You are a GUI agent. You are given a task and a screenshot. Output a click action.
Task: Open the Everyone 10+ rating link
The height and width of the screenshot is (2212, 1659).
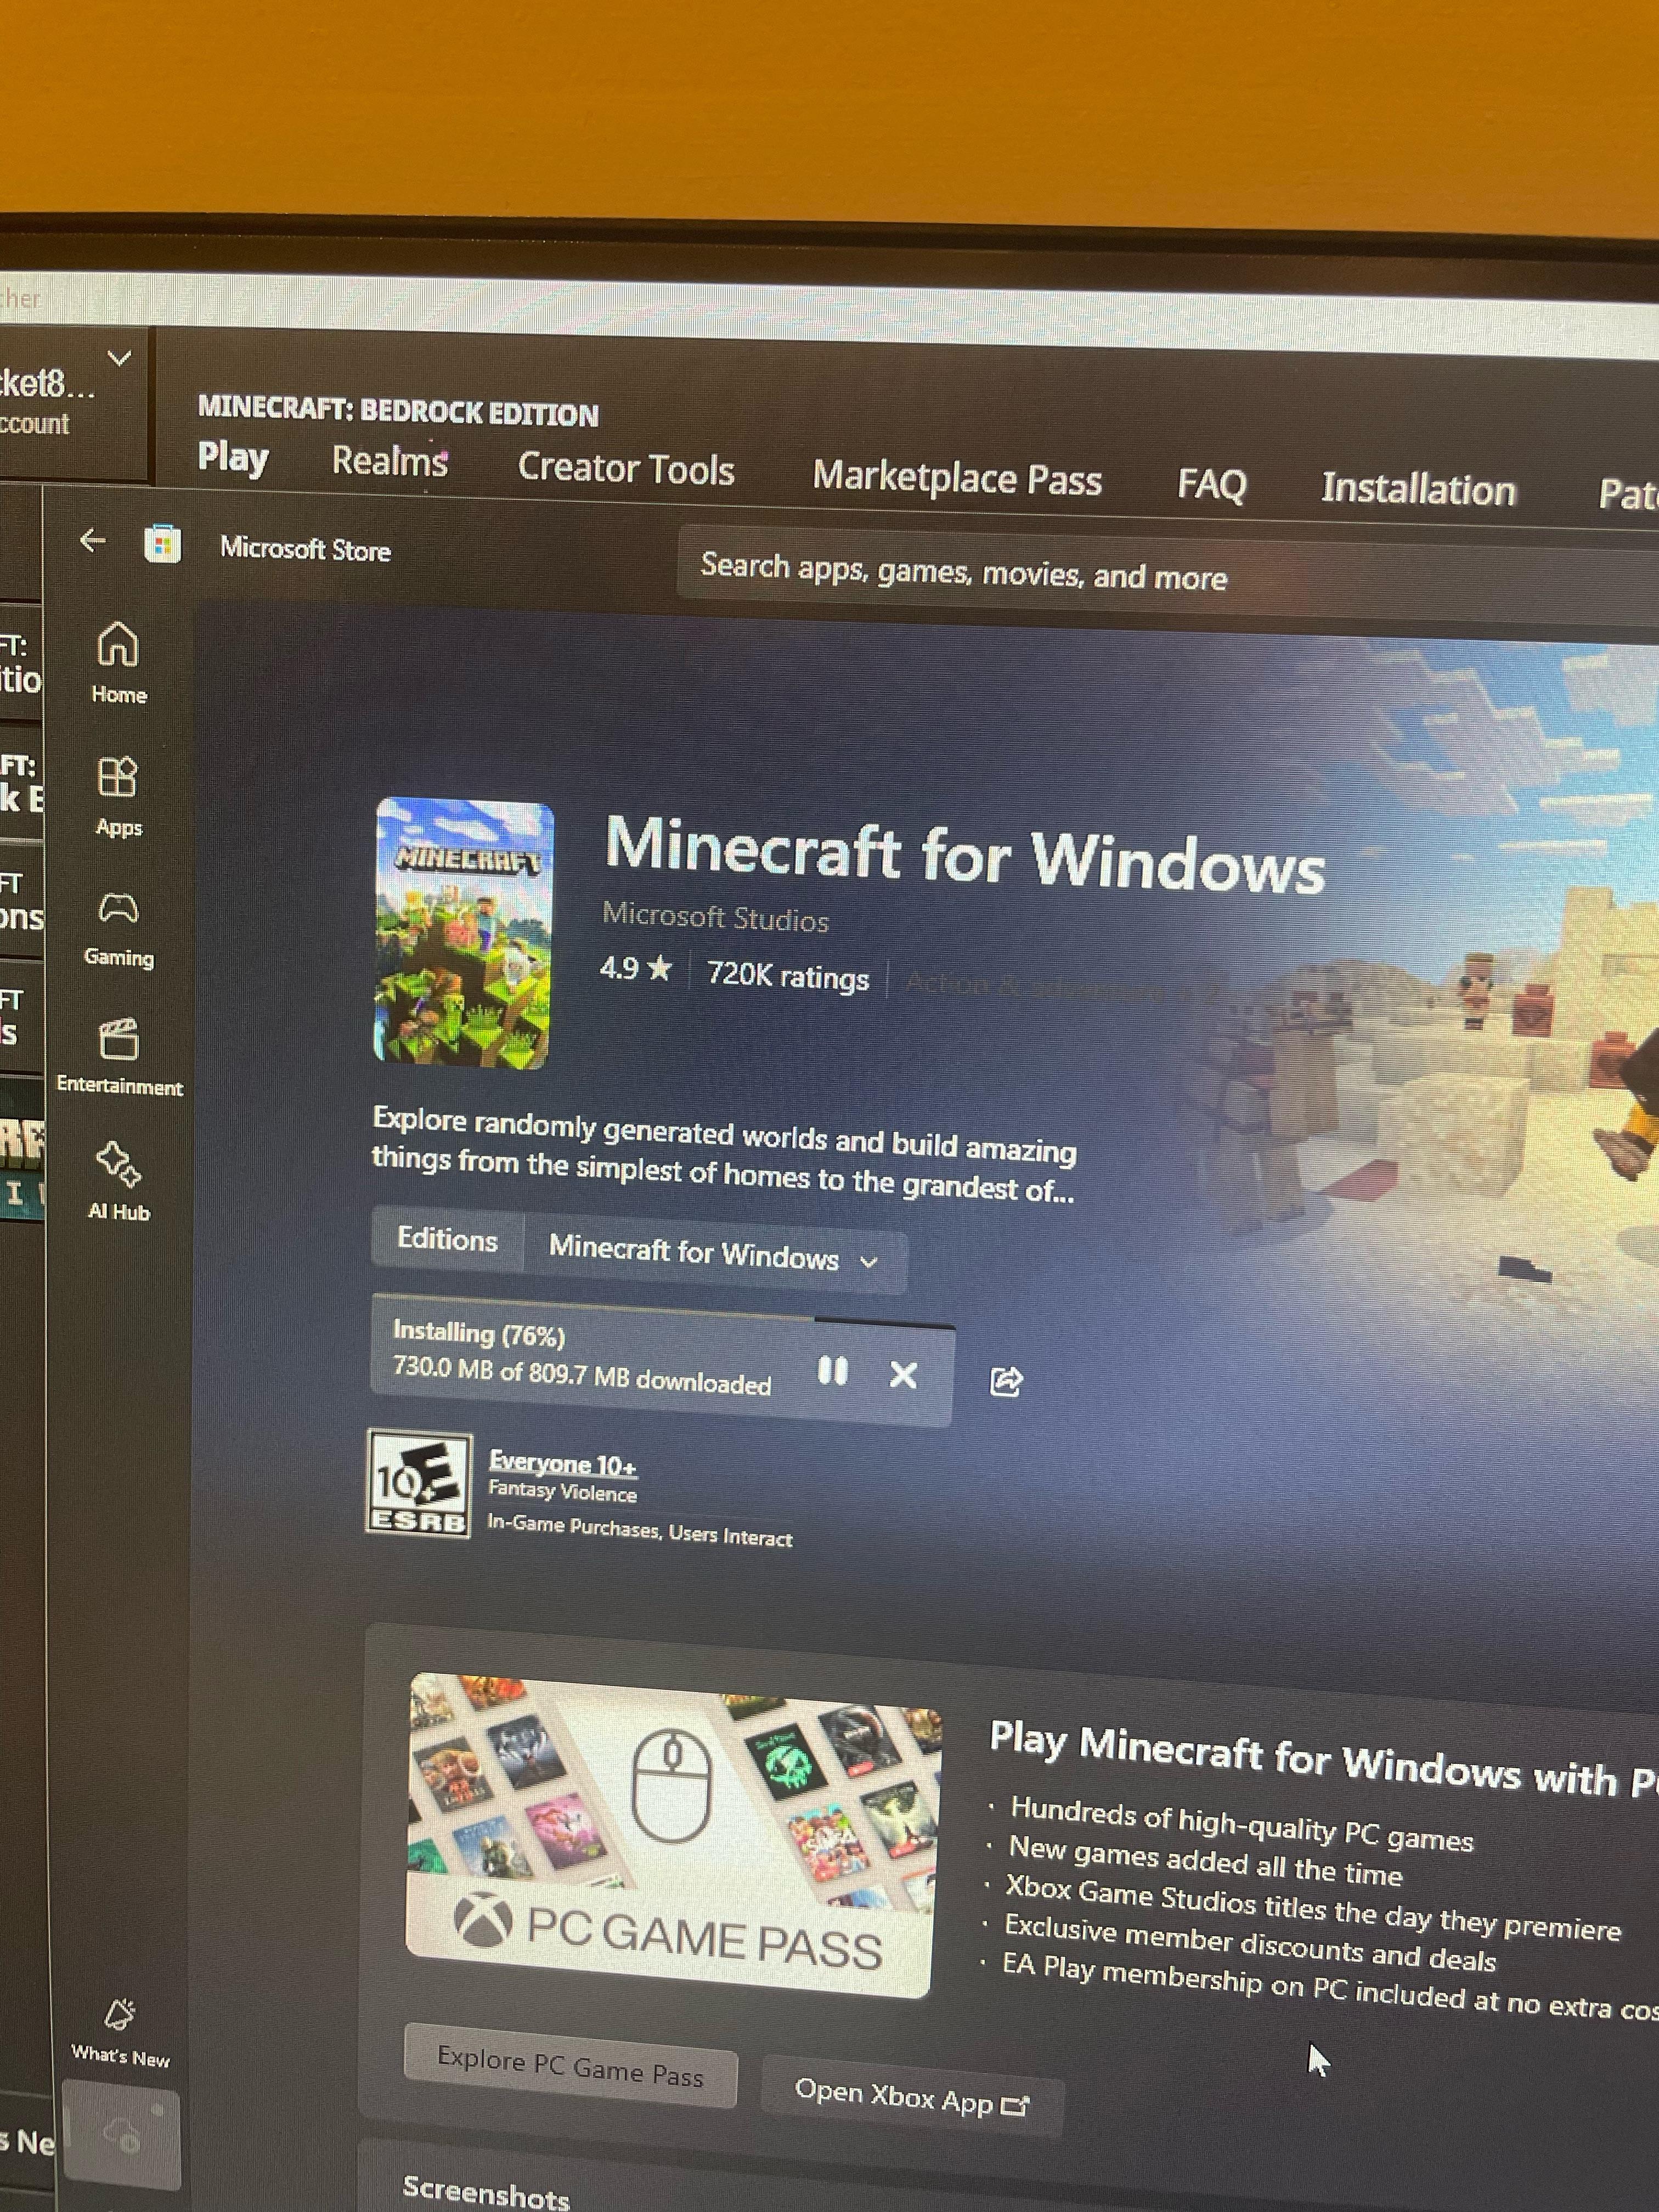point(562,1464)
